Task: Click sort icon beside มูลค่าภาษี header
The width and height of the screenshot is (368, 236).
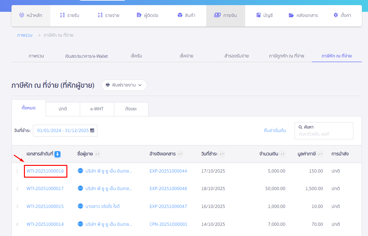Action: (320, 154)
